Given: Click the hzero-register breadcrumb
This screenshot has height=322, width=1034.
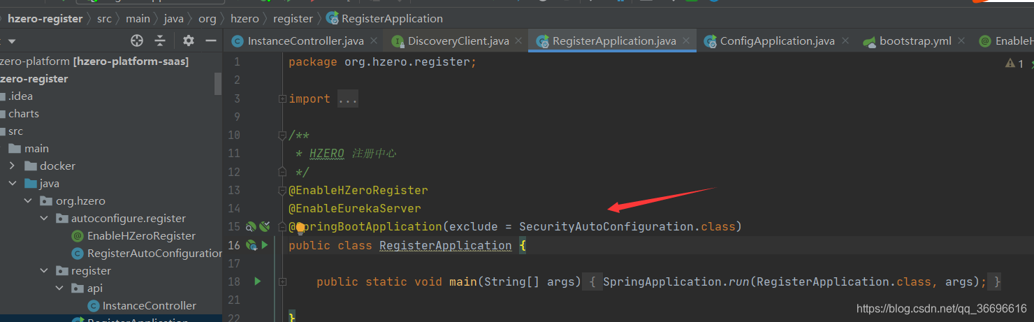Looking at the screenshot, I should click(x=45, y=19).
